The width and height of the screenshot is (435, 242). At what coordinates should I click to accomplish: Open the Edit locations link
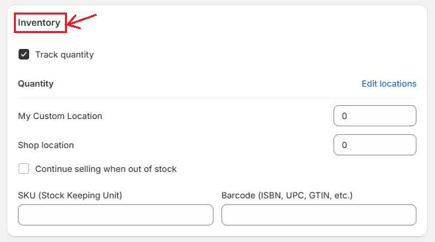(389, 83)
